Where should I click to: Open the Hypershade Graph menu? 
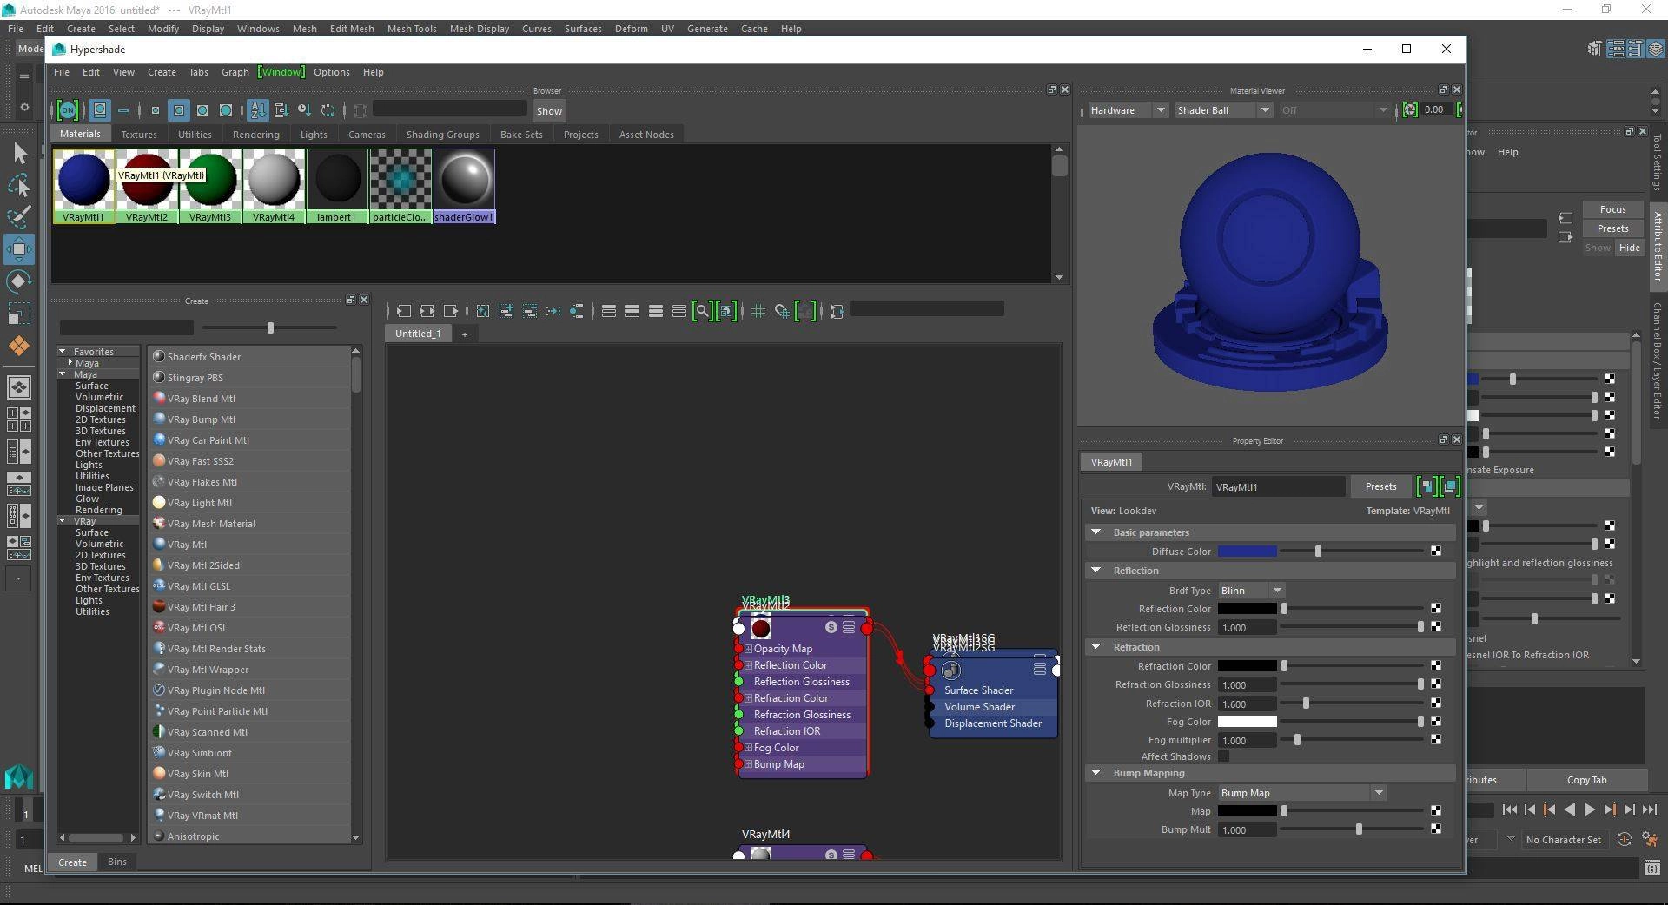[x=235, y=72]
